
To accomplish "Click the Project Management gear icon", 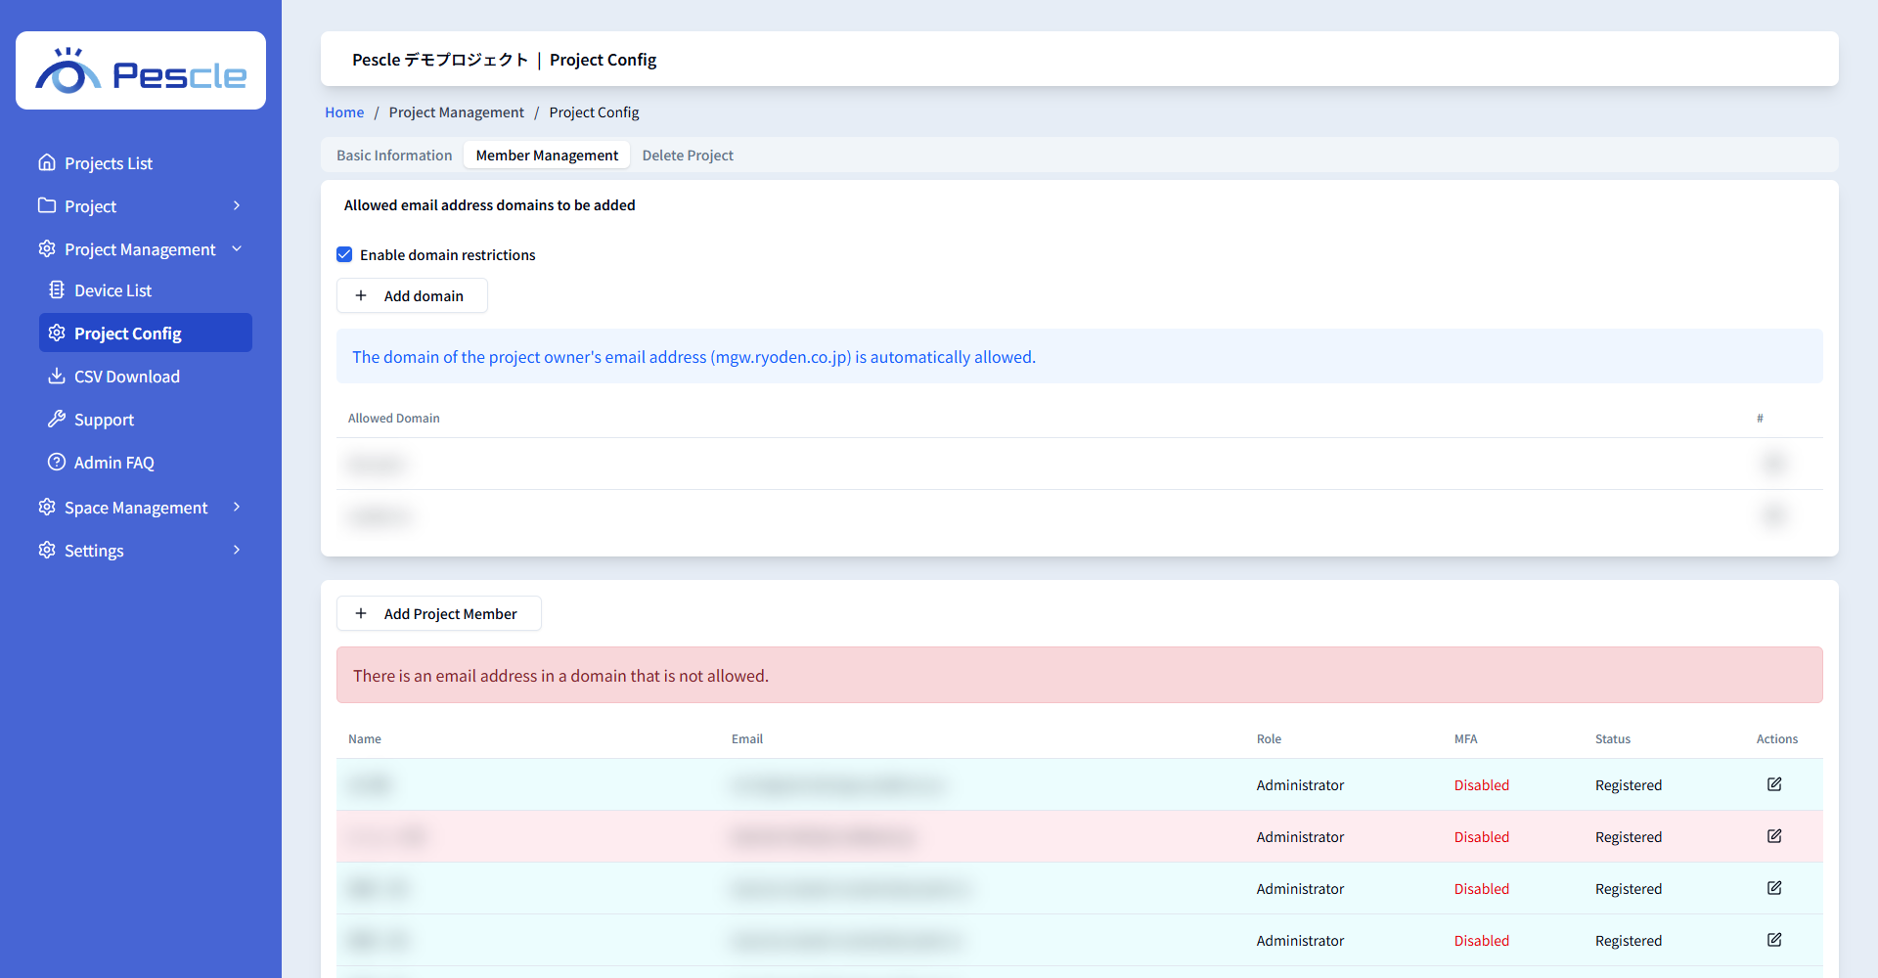I will 47,248.
